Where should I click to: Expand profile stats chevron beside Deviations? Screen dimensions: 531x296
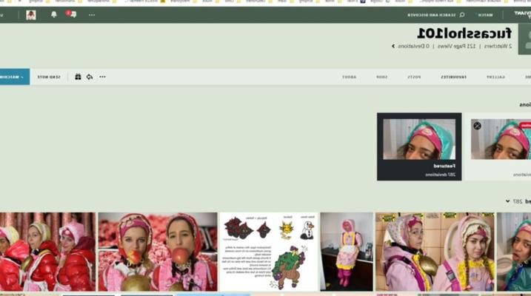click(x=393, y=46)
